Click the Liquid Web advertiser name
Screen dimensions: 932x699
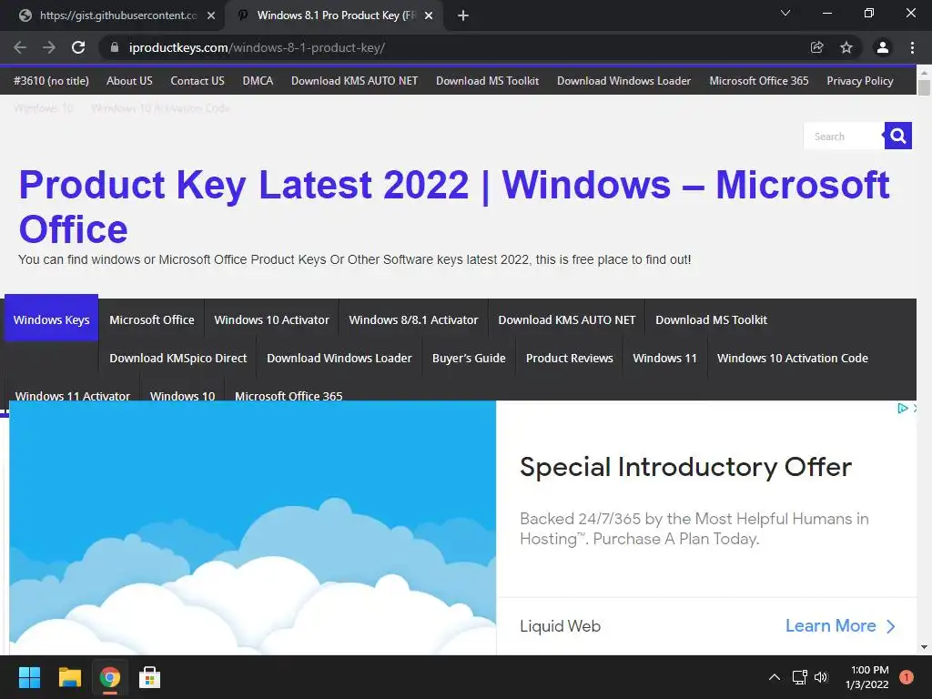560,626
